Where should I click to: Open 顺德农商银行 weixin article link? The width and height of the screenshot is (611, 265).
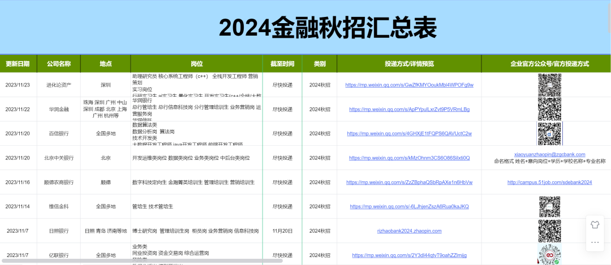(409, 182)
